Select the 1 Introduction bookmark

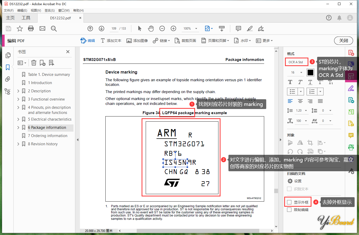click(40, 83)
